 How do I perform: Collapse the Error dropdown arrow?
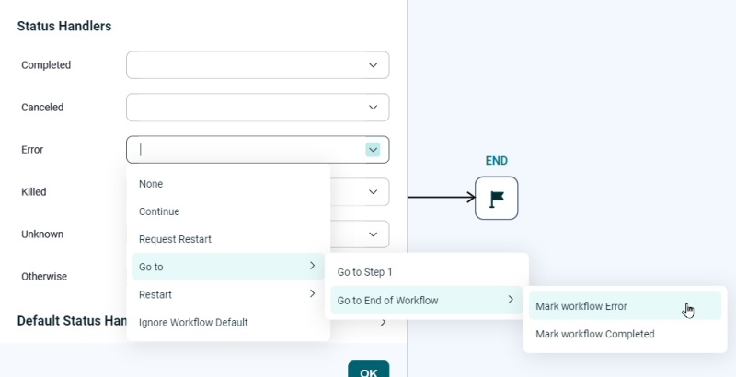(373, 150)
